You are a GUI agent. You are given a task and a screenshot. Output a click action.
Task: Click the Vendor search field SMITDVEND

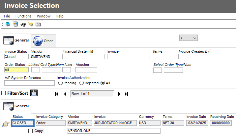45,57
